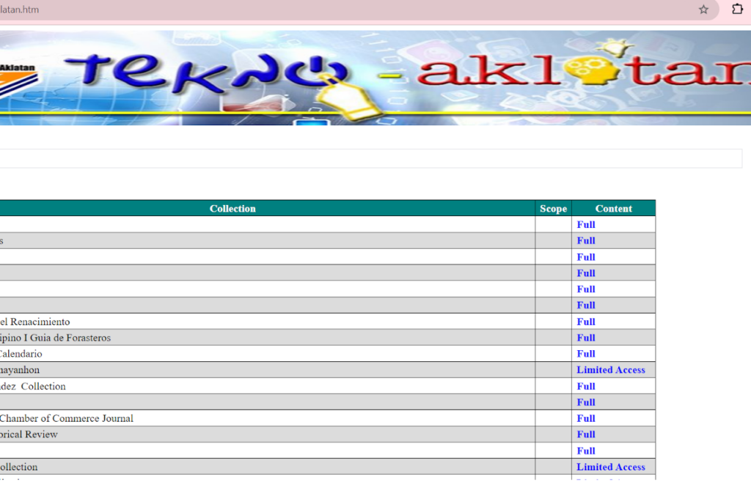Open Full link for Guia de Forasteros

[585, 338]
